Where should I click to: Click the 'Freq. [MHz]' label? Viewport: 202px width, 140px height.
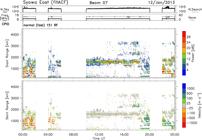click(x=5, y=17)
